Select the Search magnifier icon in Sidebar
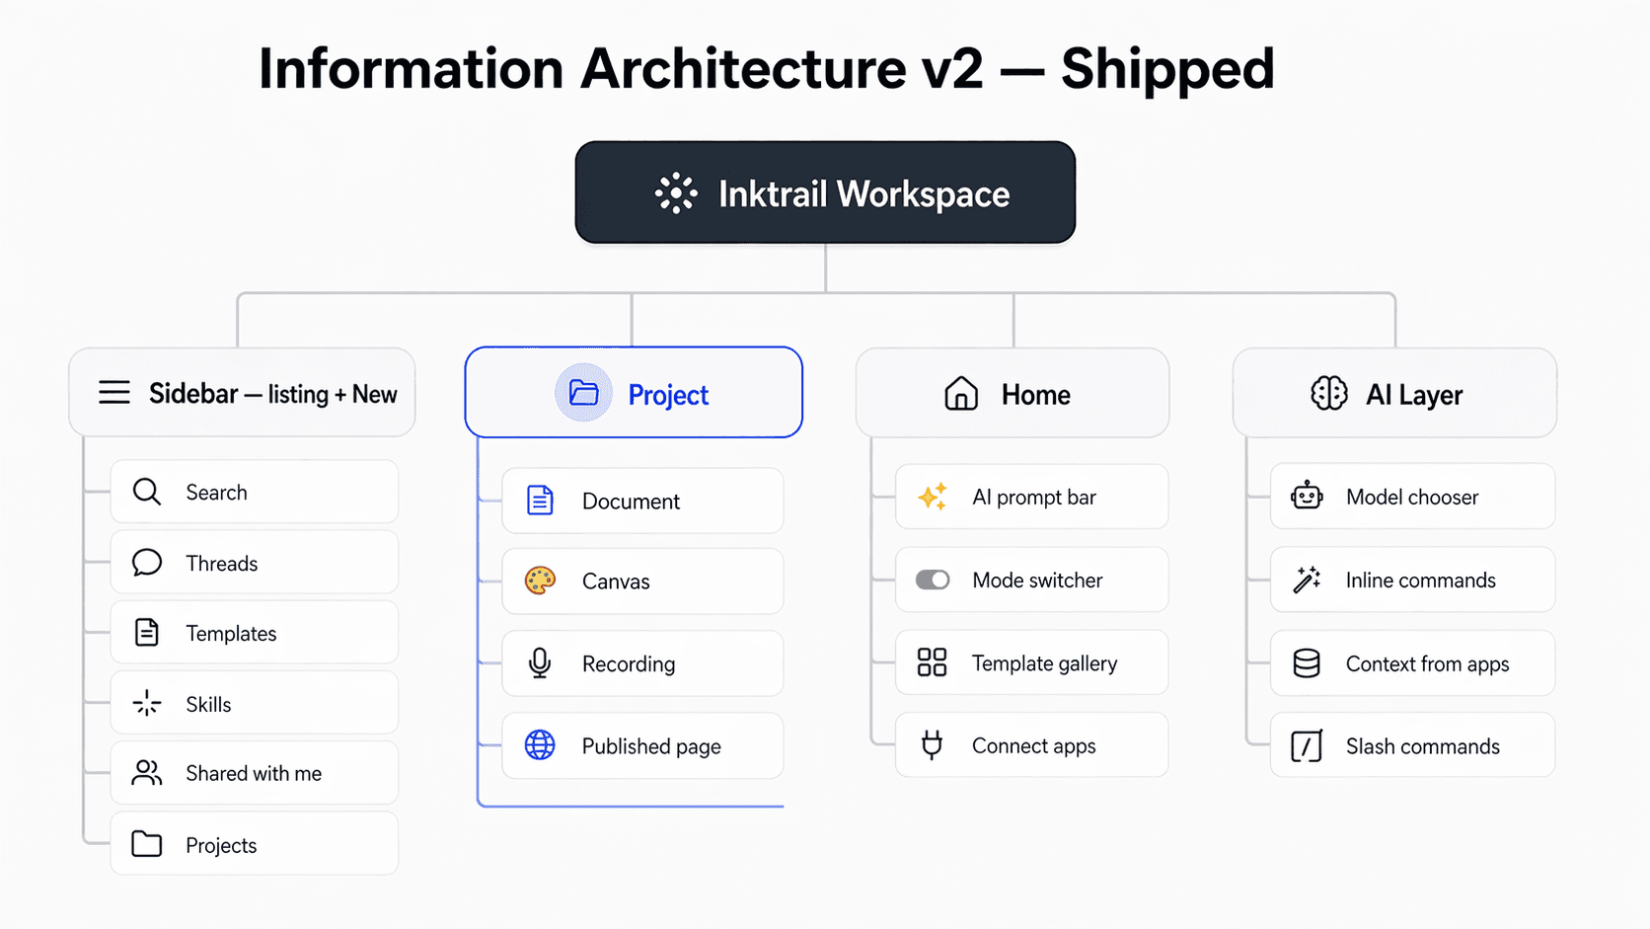 tap(145, 492)
